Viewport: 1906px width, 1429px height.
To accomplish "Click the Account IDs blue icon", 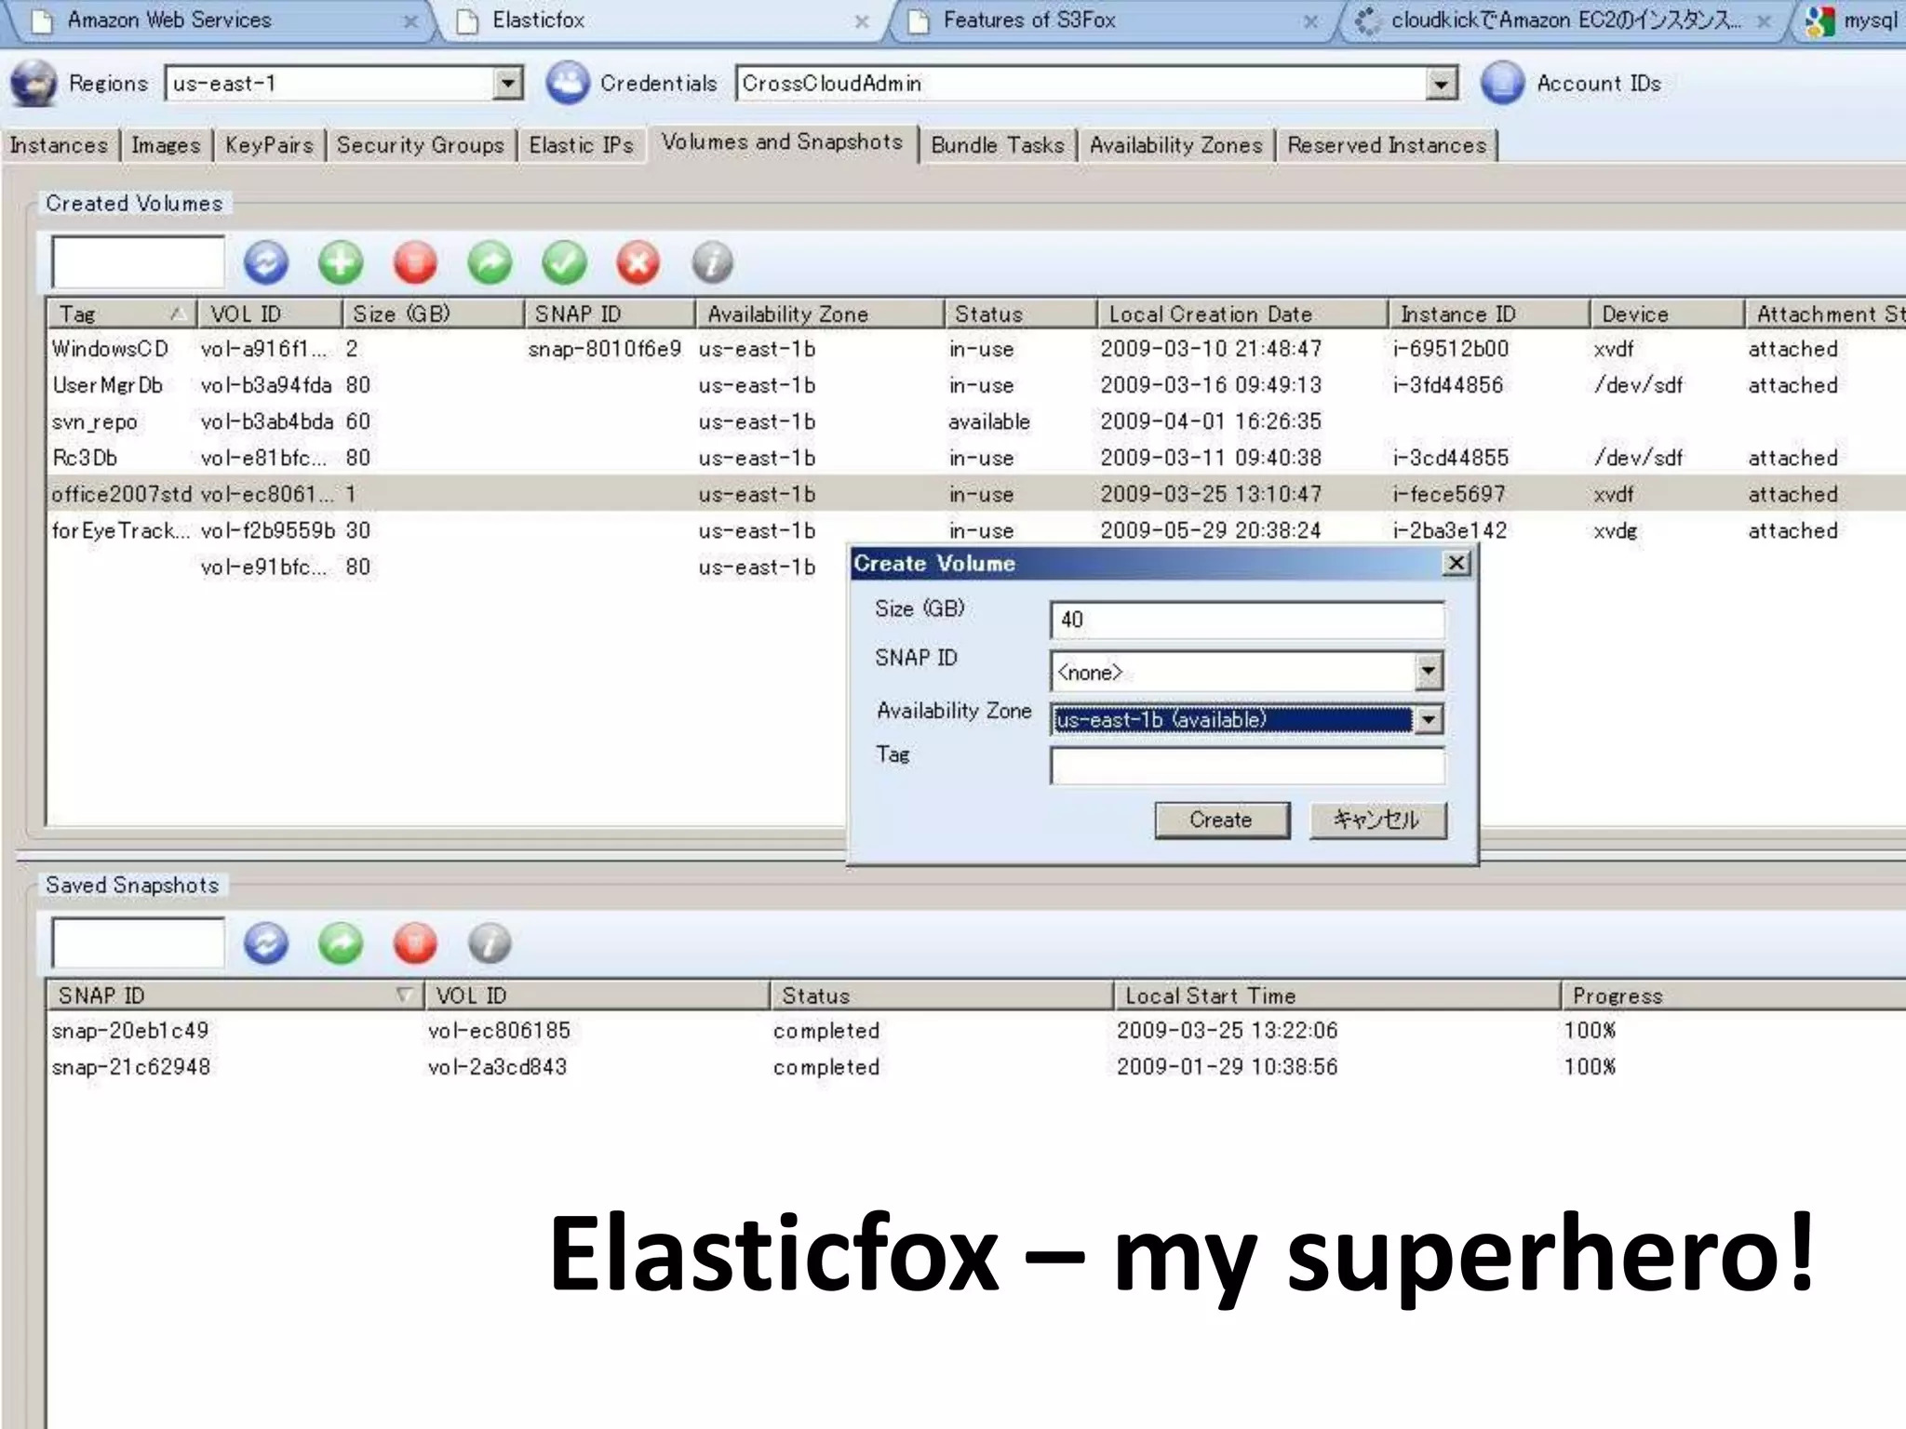I will (x=1502, y=84).
